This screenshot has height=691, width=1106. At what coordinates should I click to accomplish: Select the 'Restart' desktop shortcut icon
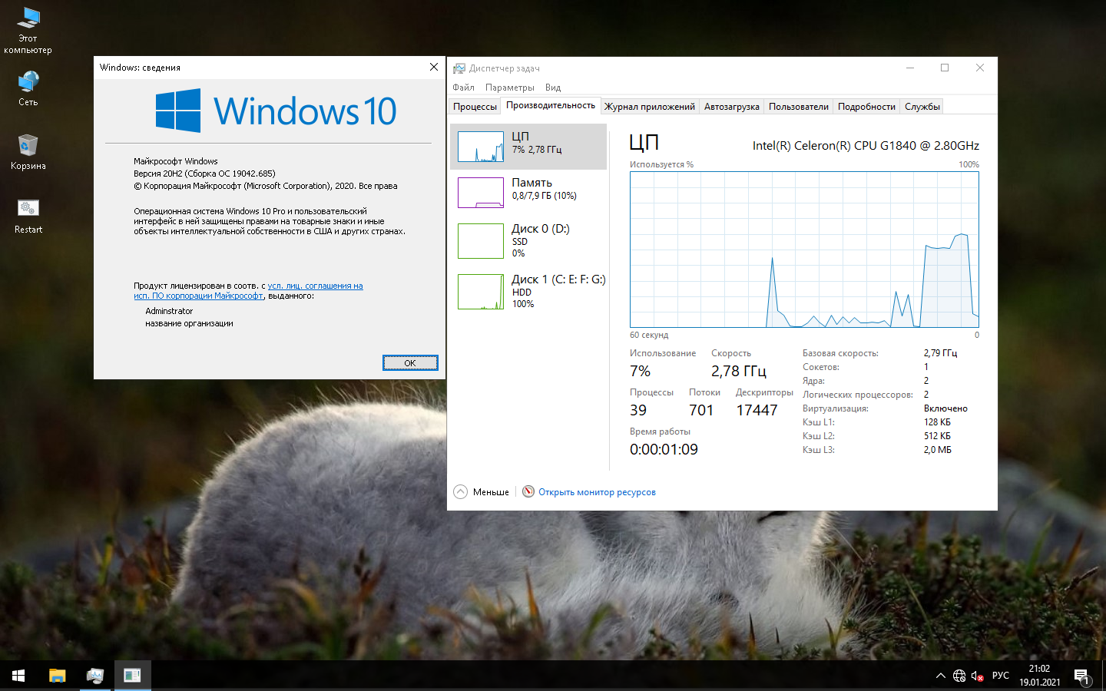tap(28, 215)
